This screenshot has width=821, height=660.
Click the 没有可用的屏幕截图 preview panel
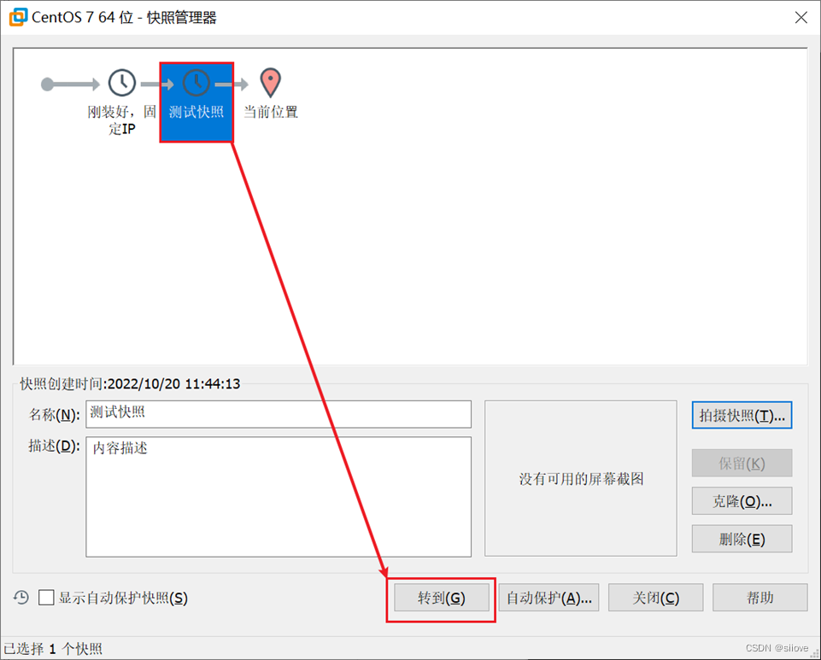coord(581,478)
